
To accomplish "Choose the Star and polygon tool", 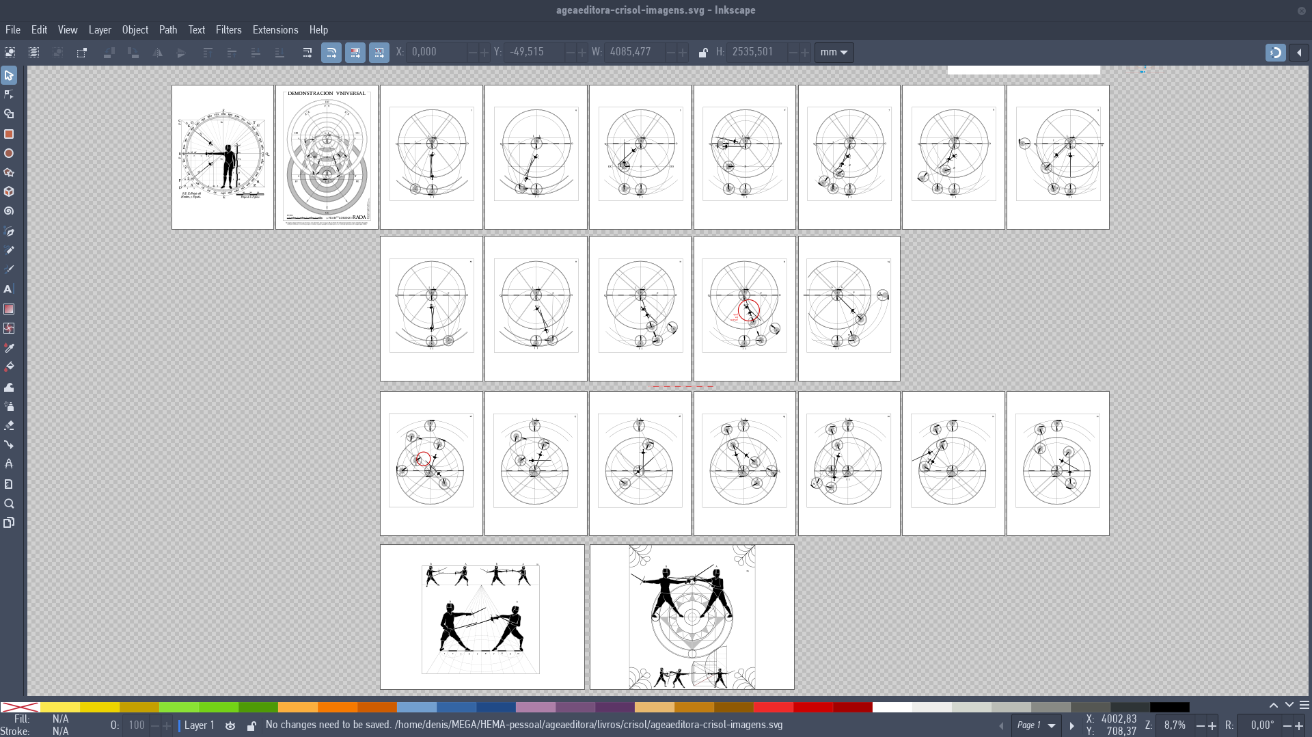I will (x=9, y=172).
